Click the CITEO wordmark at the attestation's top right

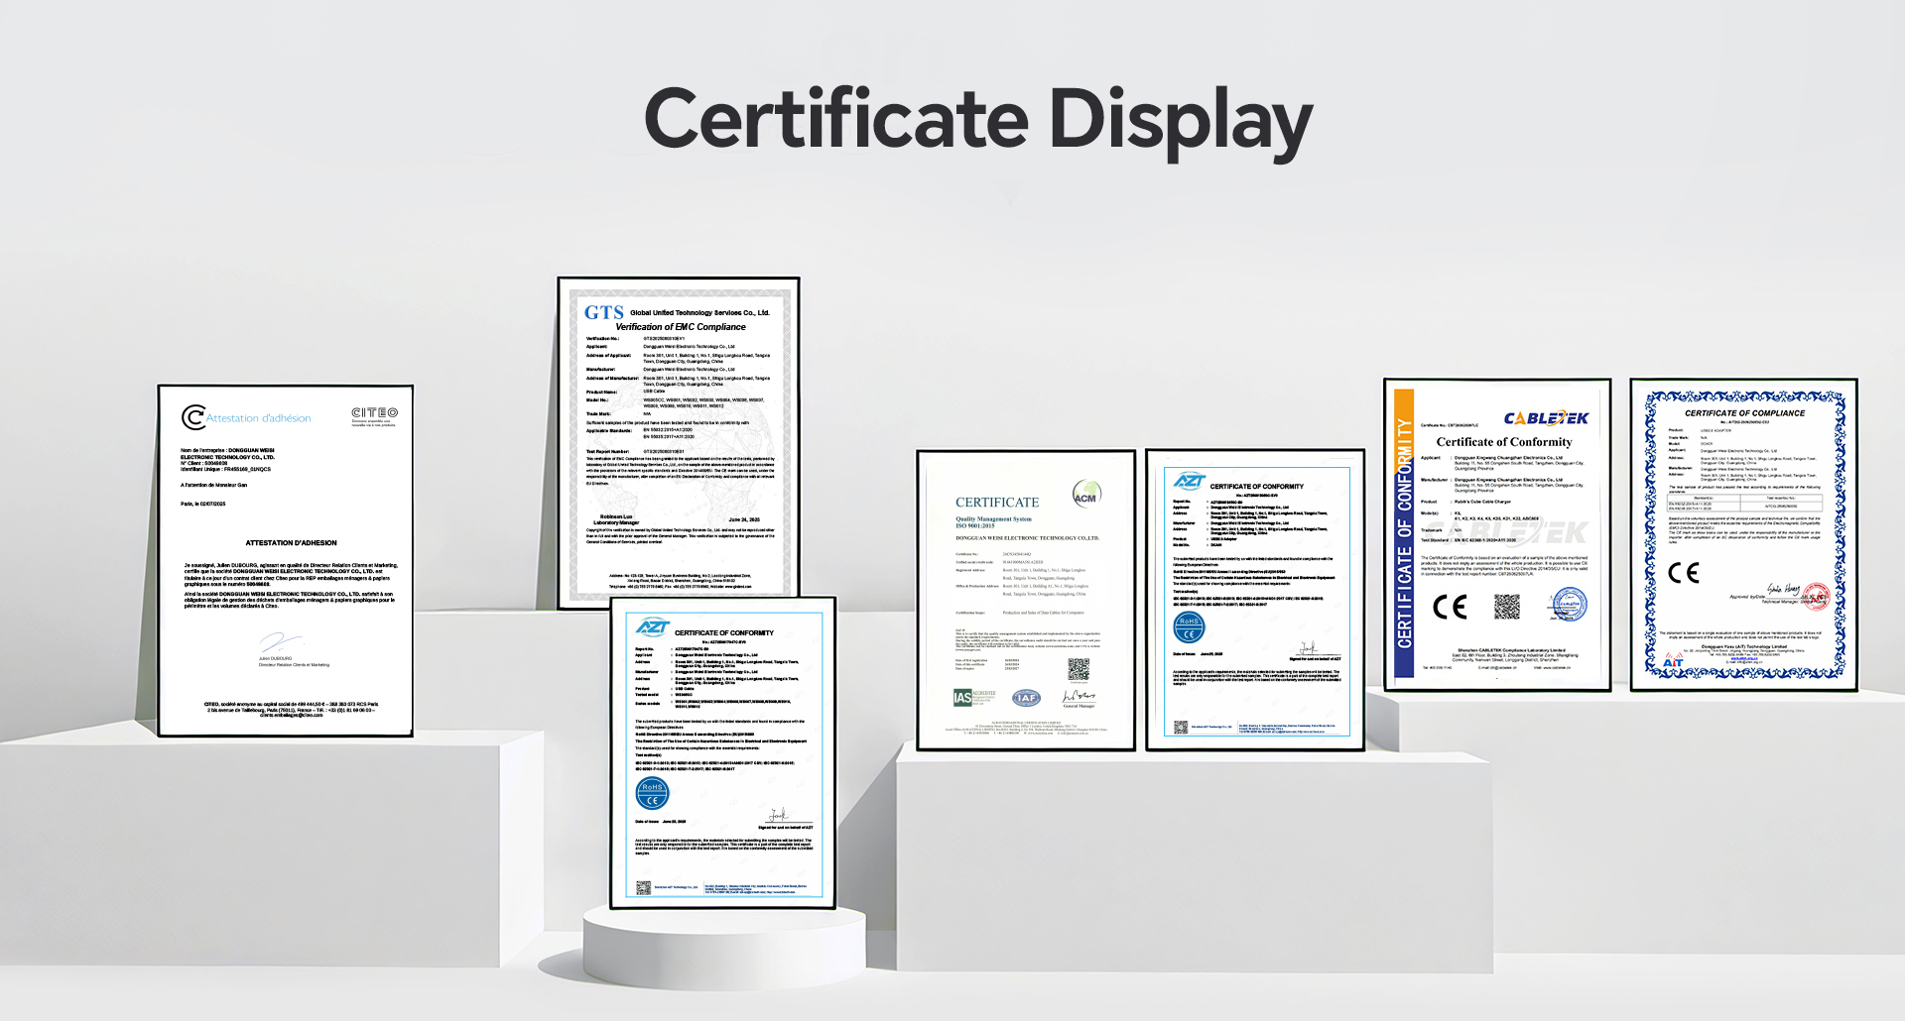click(x=374, y=413)
